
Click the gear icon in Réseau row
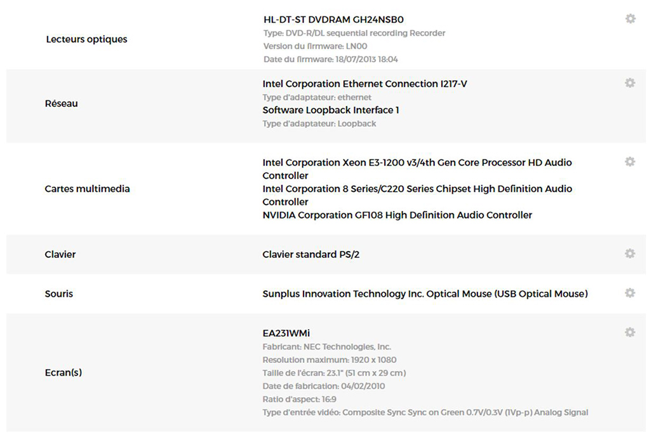(630, 83)
